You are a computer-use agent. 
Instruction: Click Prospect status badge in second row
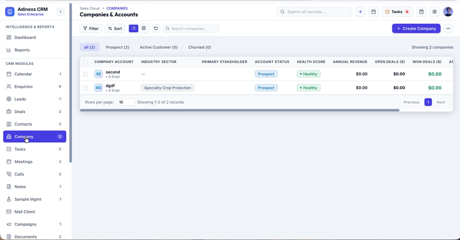click(x=266, y=74)
